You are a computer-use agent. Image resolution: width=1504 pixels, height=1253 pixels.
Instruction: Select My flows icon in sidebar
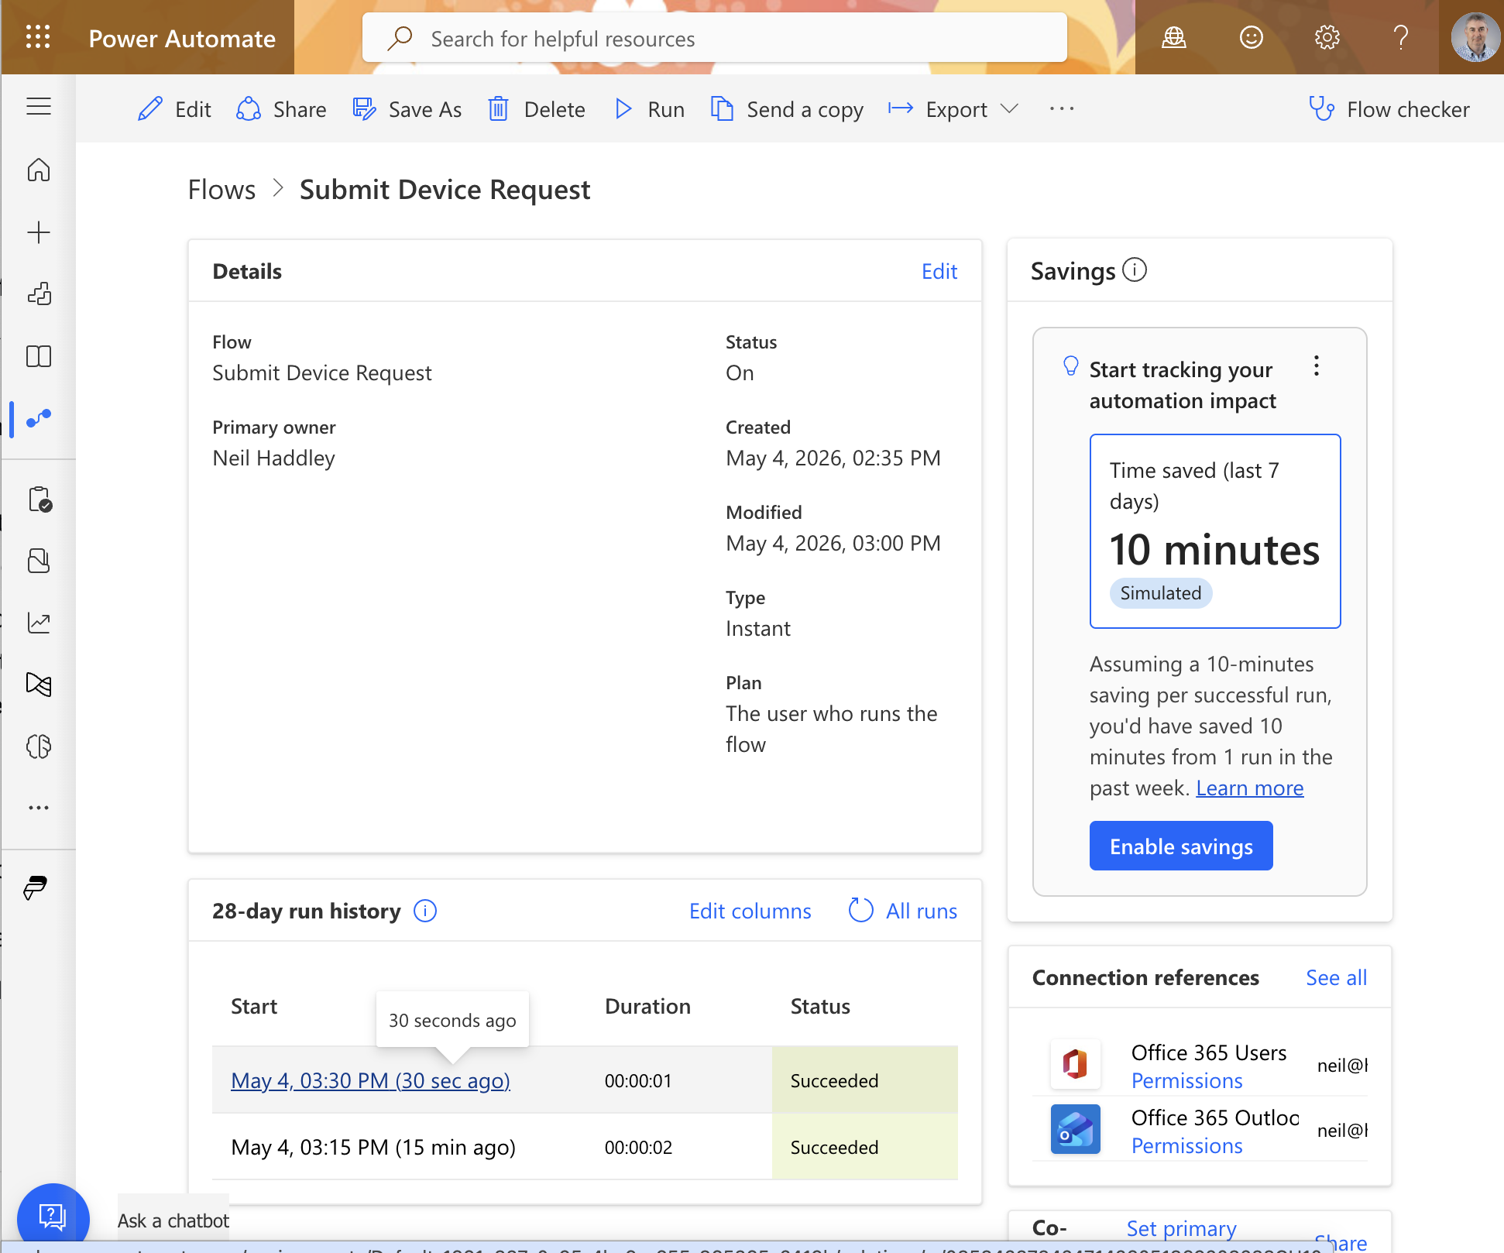point(39,419)
